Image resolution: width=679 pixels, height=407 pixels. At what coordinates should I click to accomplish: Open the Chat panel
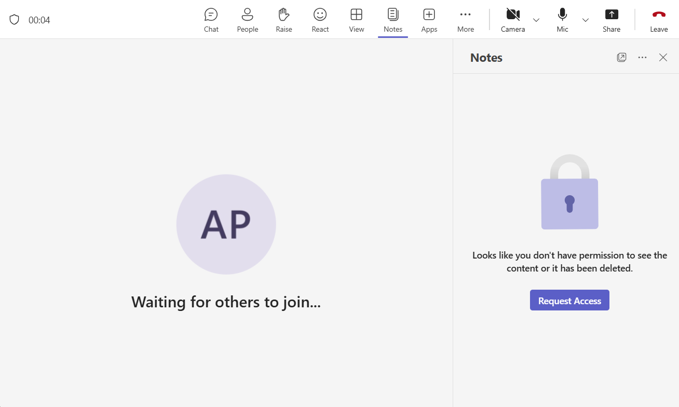(211, 20)
